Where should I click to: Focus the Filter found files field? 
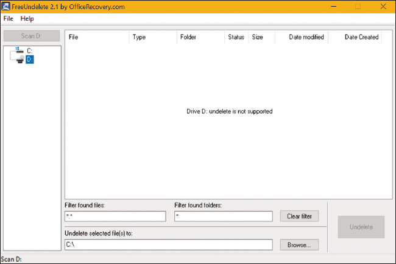[115, 216]
